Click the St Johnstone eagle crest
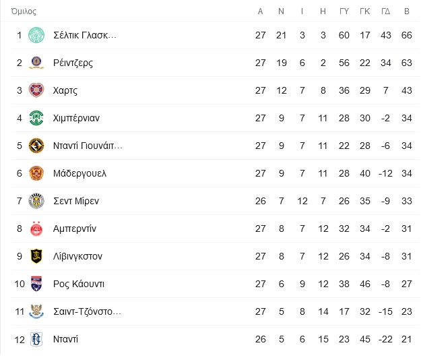Viewport: 421px width, 364px height. (x=36, y=311)
